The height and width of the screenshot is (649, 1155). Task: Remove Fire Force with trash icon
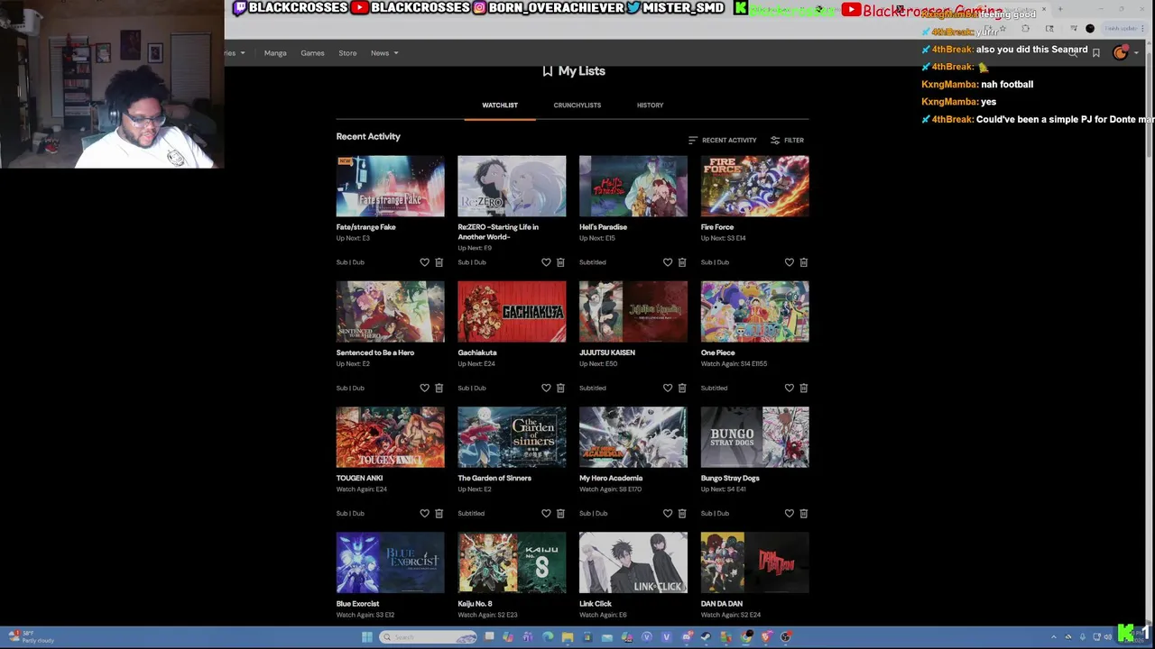pos(804,262)
